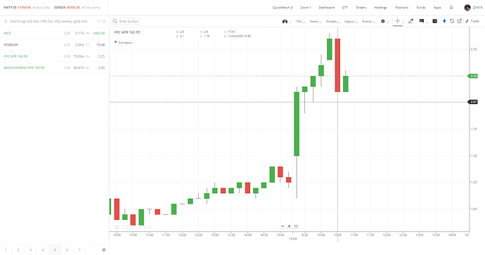Viewport: 485px width, 255px height.
Task: Click the black circle display options icon
Action: pyautogui.click(x=383, y=21)
